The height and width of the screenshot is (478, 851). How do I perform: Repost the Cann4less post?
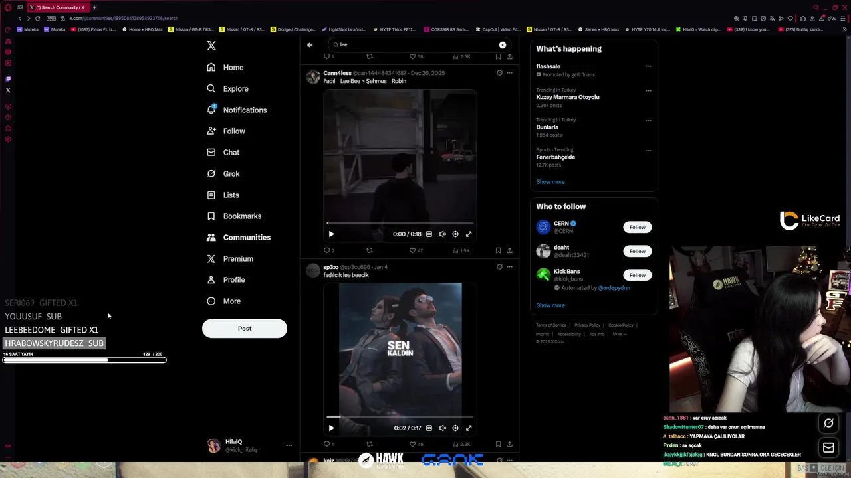point(370,250)
